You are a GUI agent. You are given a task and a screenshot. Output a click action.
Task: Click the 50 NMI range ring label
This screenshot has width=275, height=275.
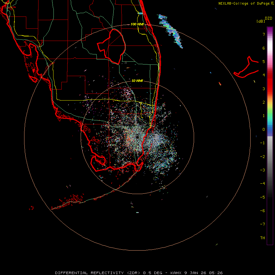[x=137, y=81]
